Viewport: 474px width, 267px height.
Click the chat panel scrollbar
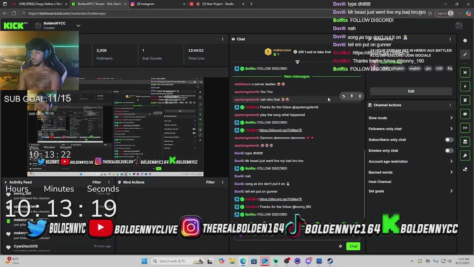pos(365,184)
